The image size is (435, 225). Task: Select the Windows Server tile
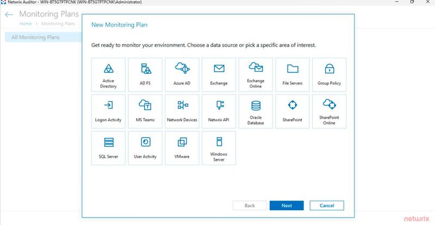click(219, 148)
